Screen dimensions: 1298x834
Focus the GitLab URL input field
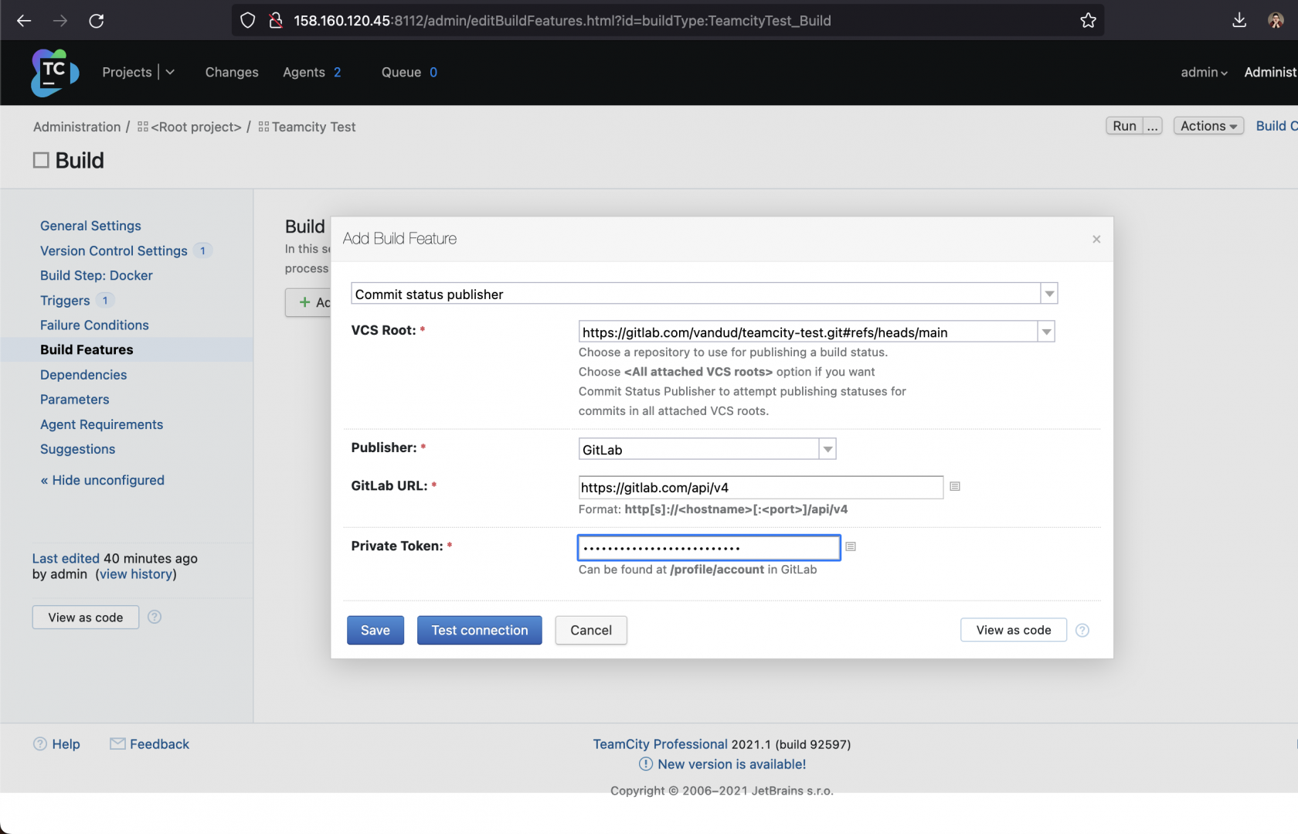point(760,487)
